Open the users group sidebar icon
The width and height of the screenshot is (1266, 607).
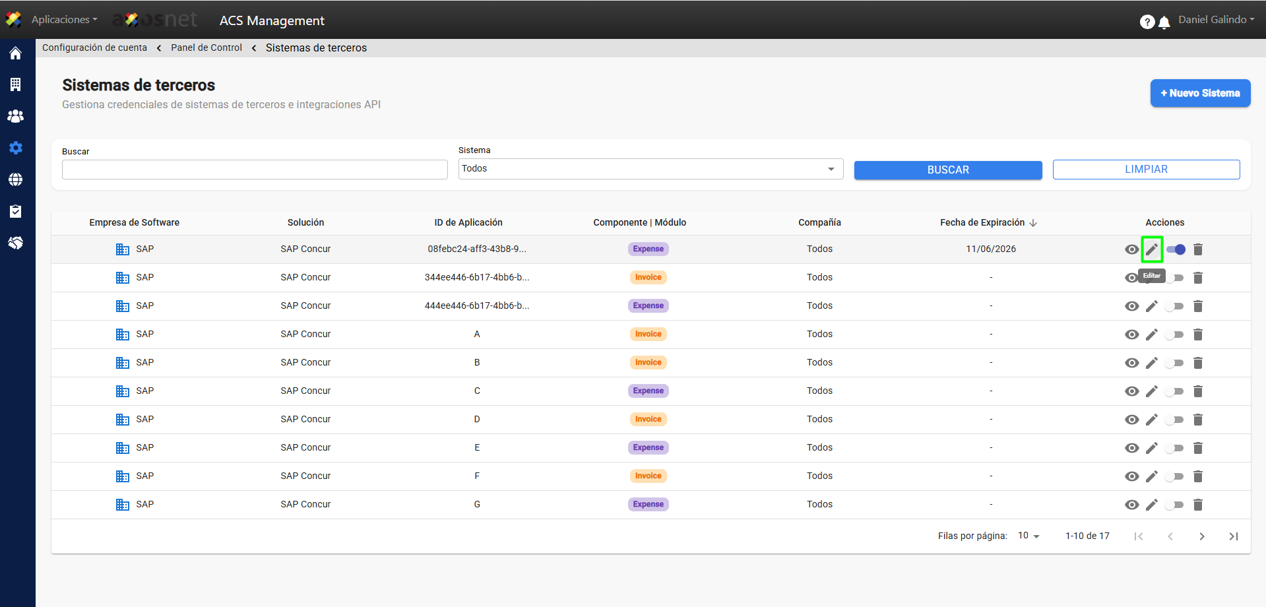(15, 116)
